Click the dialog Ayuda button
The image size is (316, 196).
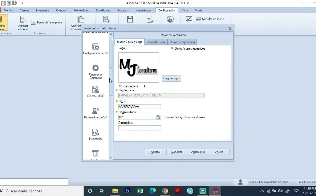coord(219,152)
